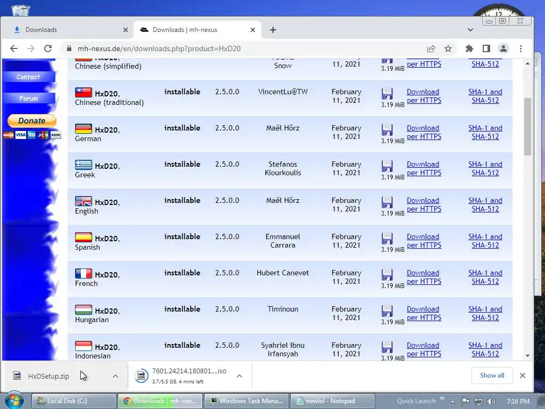Open a new browser tab
Viewport: 545px width, 409px height.
click(273, 30)
